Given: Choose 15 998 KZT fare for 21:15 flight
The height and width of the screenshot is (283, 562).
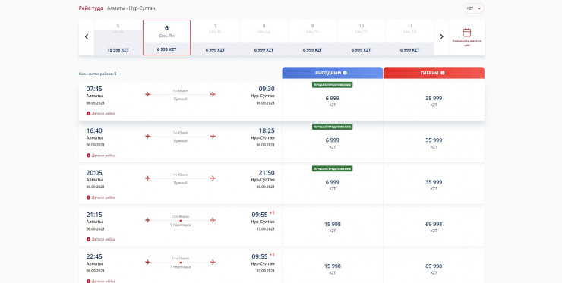Looking at the screenshot, I should [332, 227].
